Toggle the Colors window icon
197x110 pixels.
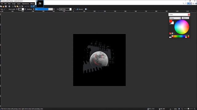[x=191, y=3]
